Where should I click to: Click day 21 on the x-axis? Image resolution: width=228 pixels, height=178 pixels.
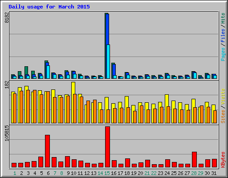point(147,173)
